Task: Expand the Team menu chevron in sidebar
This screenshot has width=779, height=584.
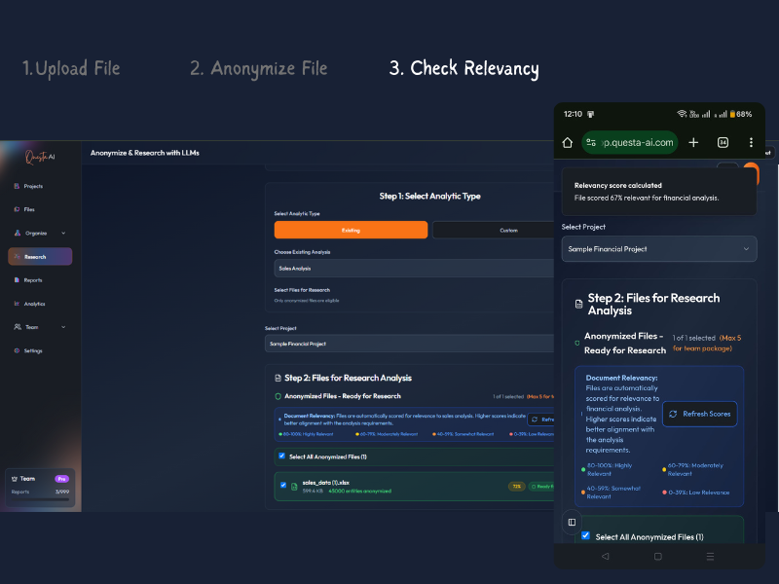Action: (x=63, y=327)
